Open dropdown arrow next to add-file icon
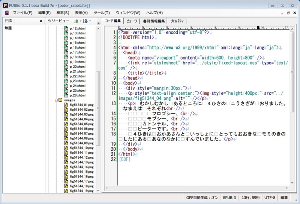The width and height of the screenshot is (300, 204). [x=81, y=21]
